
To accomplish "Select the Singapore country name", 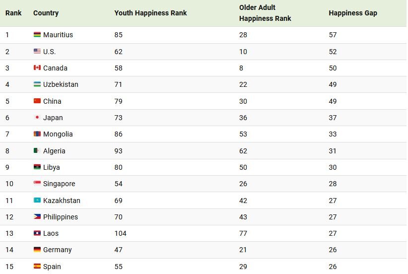I will 59,184.
